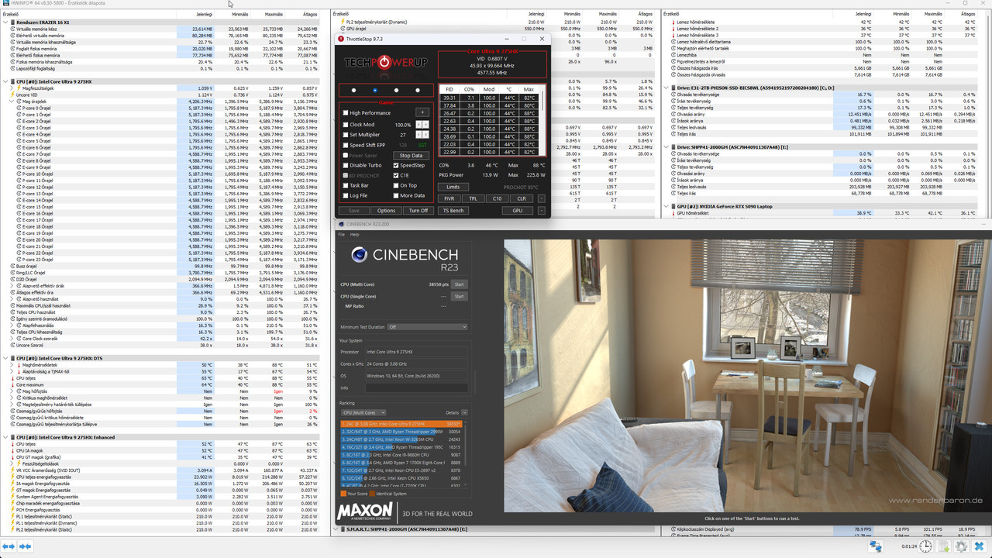Uncheck the C1E checkbox
This screenshot has height=558, width=992.
click(x=396, y=175)
